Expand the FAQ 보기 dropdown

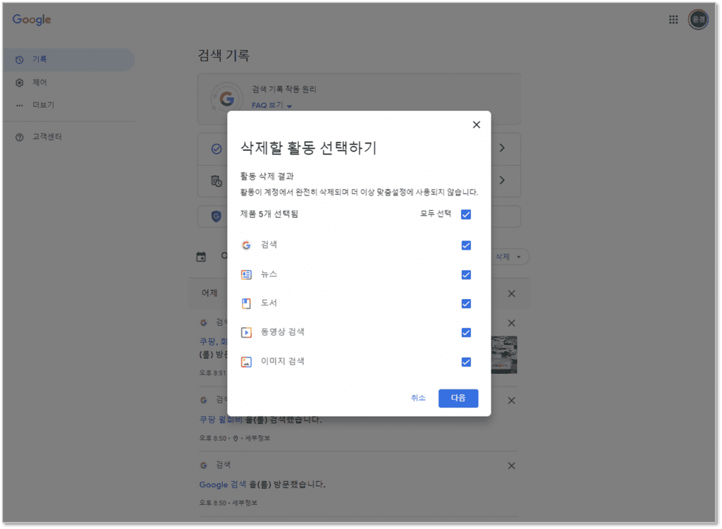point(271,106)
